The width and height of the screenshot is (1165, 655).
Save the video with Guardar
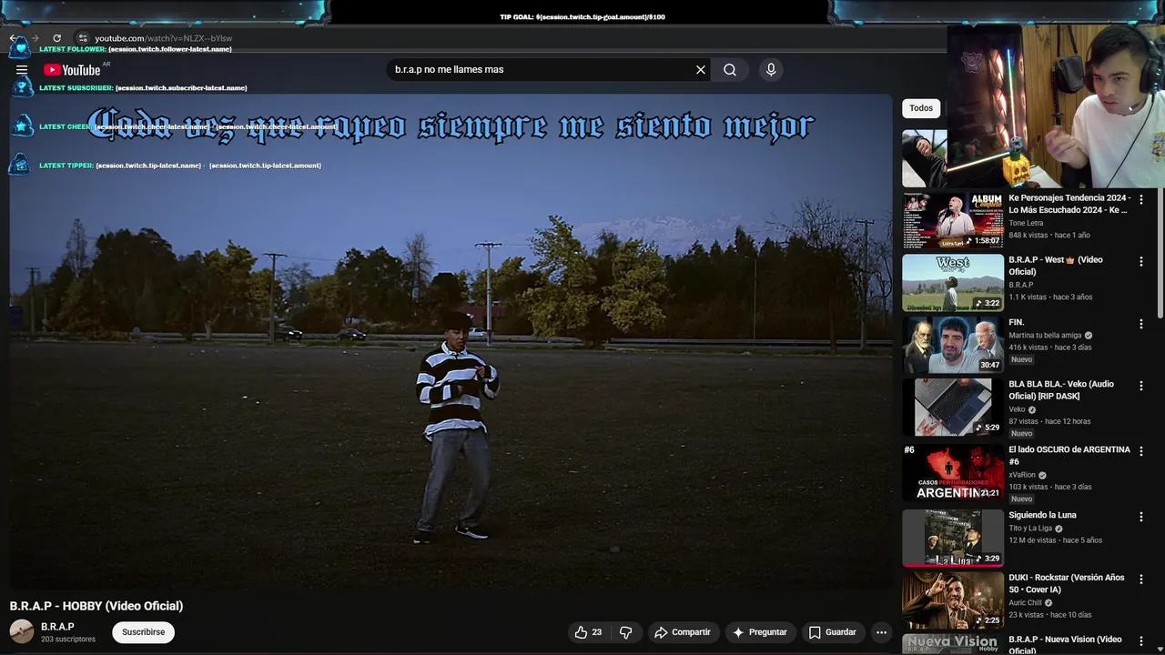point(832,632)
